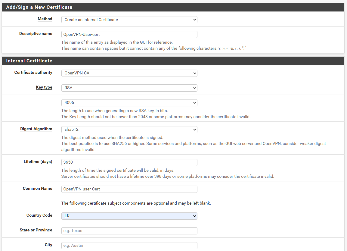Click the State or Province input field
This screenshot has width=347, height=251.
129,231
